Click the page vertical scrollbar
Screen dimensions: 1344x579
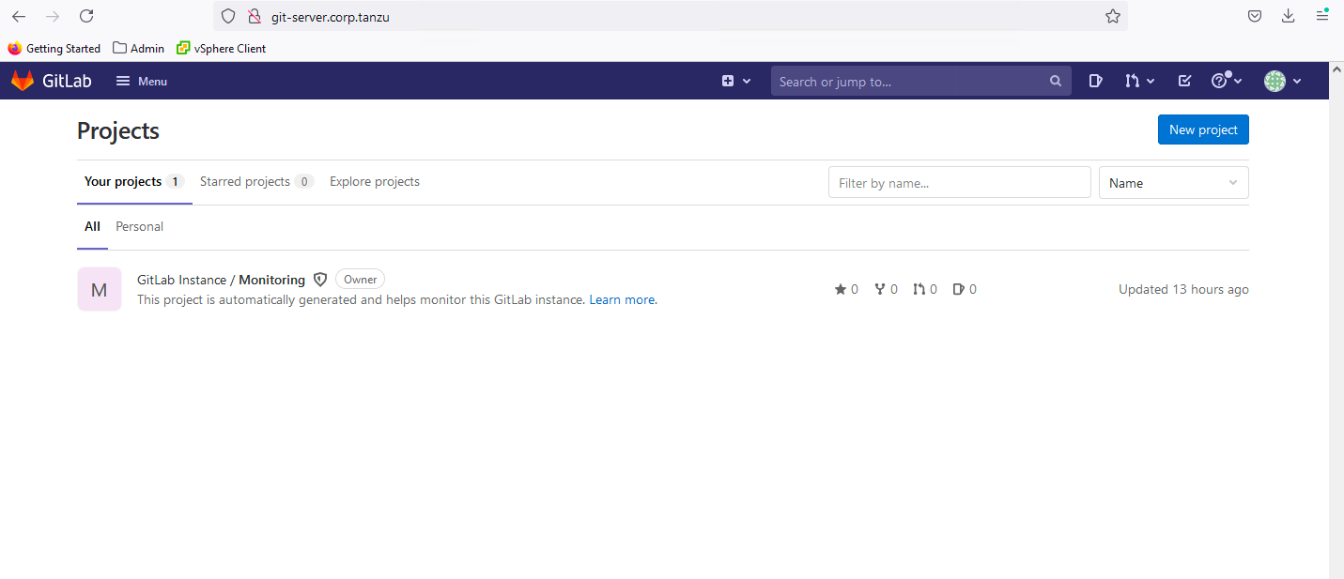(x=1336, y=320)
